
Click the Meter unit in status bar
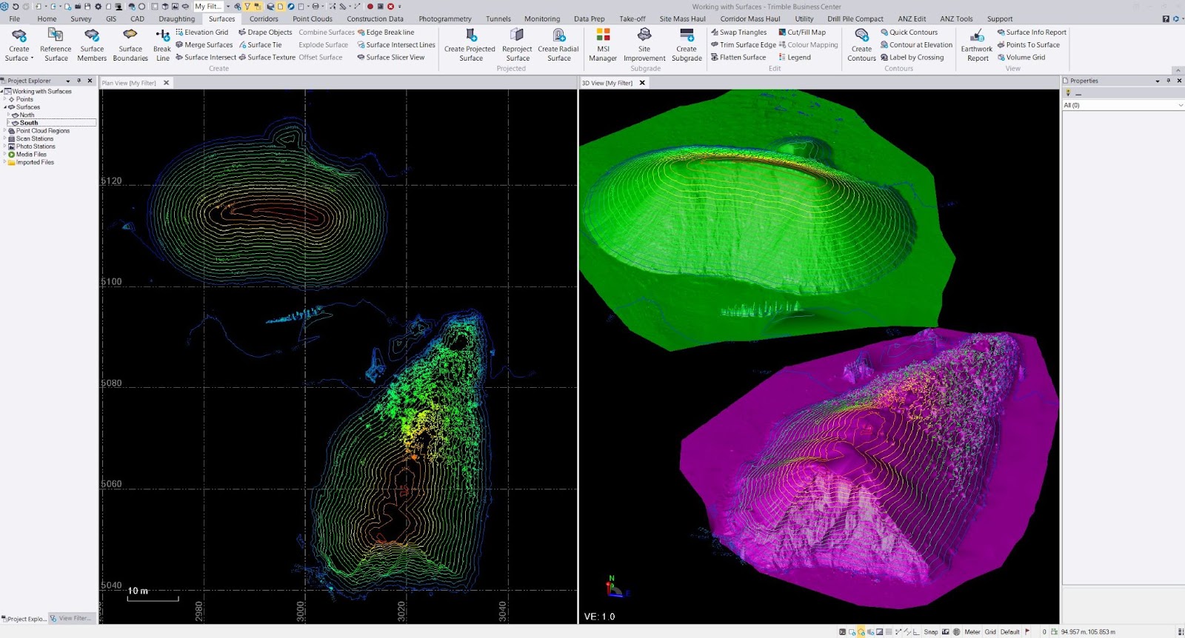click(972, 632)
